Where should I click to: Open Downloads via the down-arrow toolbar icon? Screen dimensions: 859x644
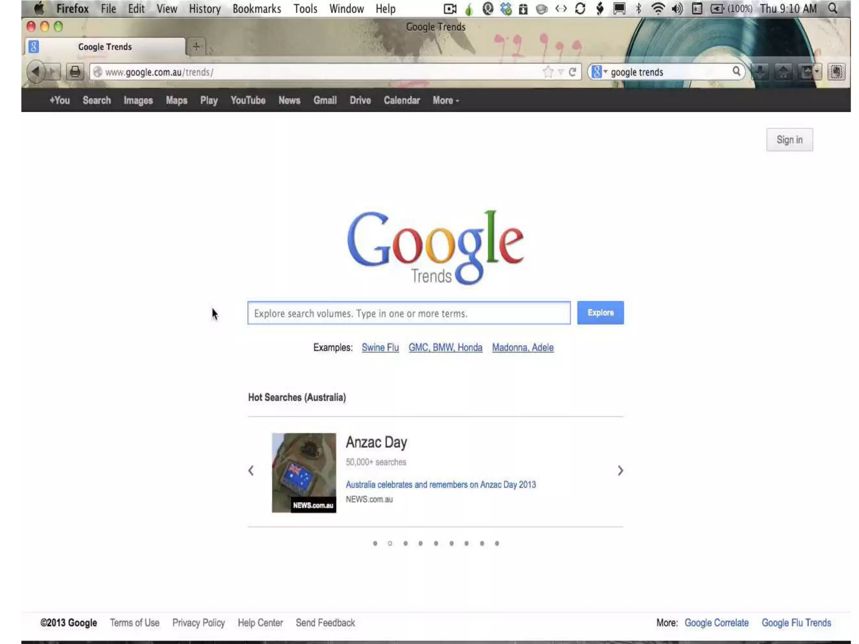click(x=760, y=72)
